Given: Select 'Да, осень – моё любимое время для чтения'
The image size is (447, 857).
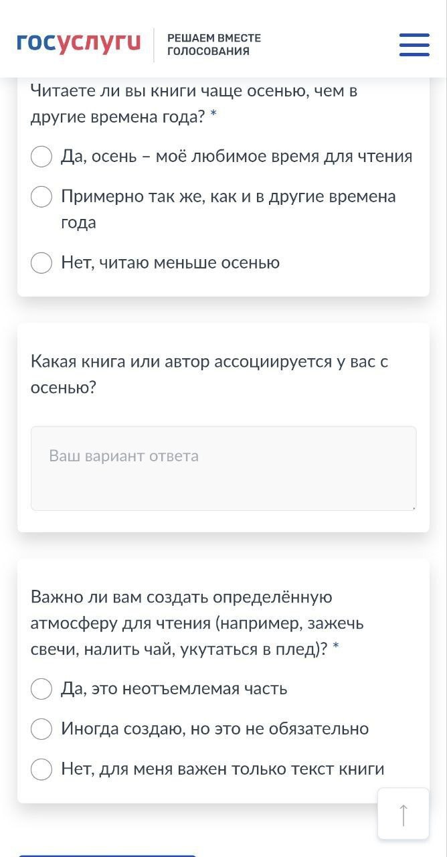Looking at the screenshot, I should pyautogui.click(x=41, y=157).
